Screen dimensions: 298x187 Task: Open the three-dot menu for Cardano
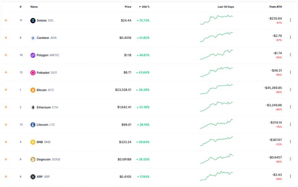point(290,37)
